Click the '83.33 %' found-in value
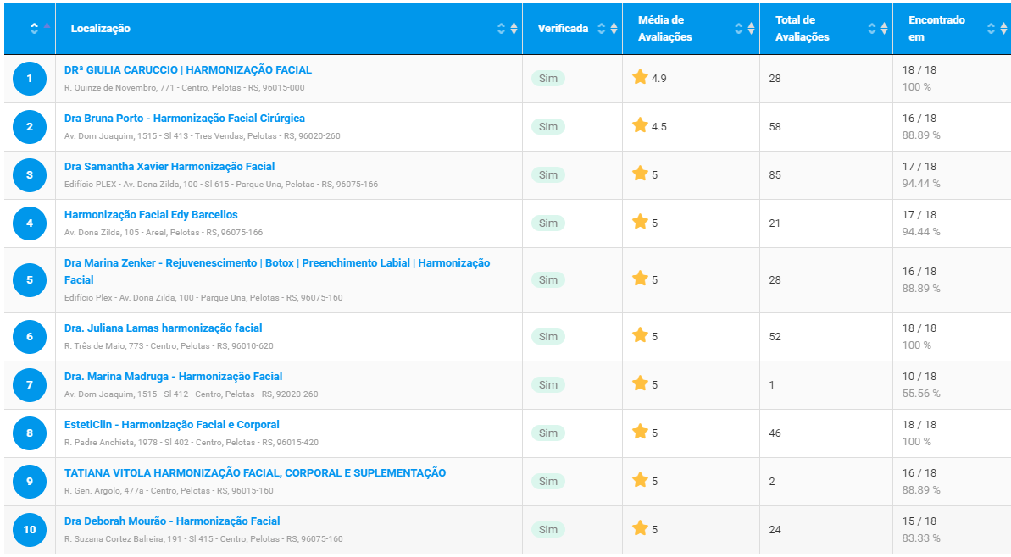1011x557 pixels. [x=921, y=538]
